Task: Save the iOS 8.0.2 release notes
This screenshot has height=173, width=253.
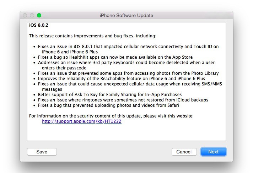Action: click(42, 152)
